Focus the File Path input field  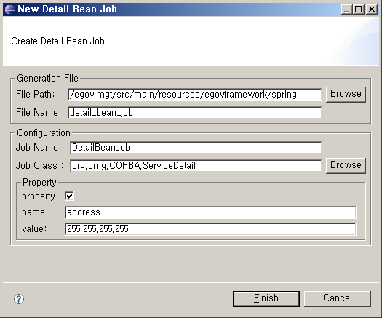[x=195, y=95]
